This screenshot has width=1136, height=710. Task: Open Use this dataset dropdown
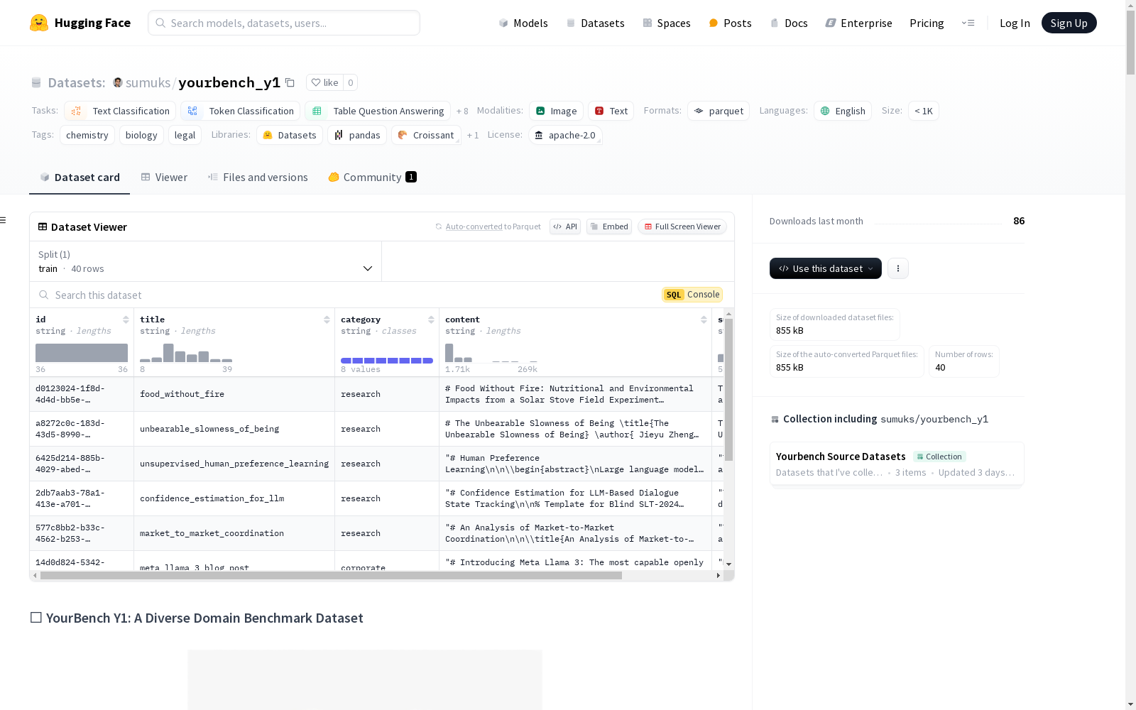point(826,268)
